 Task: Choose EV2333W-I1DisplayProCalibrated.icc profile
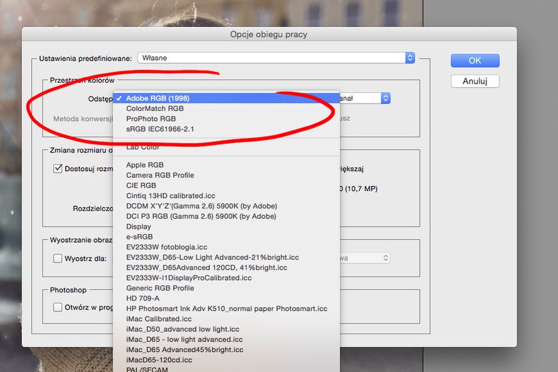tap(226, 278)
